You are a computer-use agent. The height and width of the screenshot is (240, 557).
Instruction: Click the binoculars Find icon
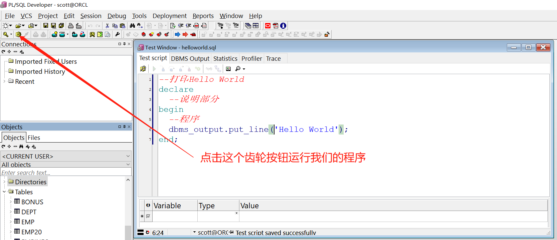[x=132, y=26]
